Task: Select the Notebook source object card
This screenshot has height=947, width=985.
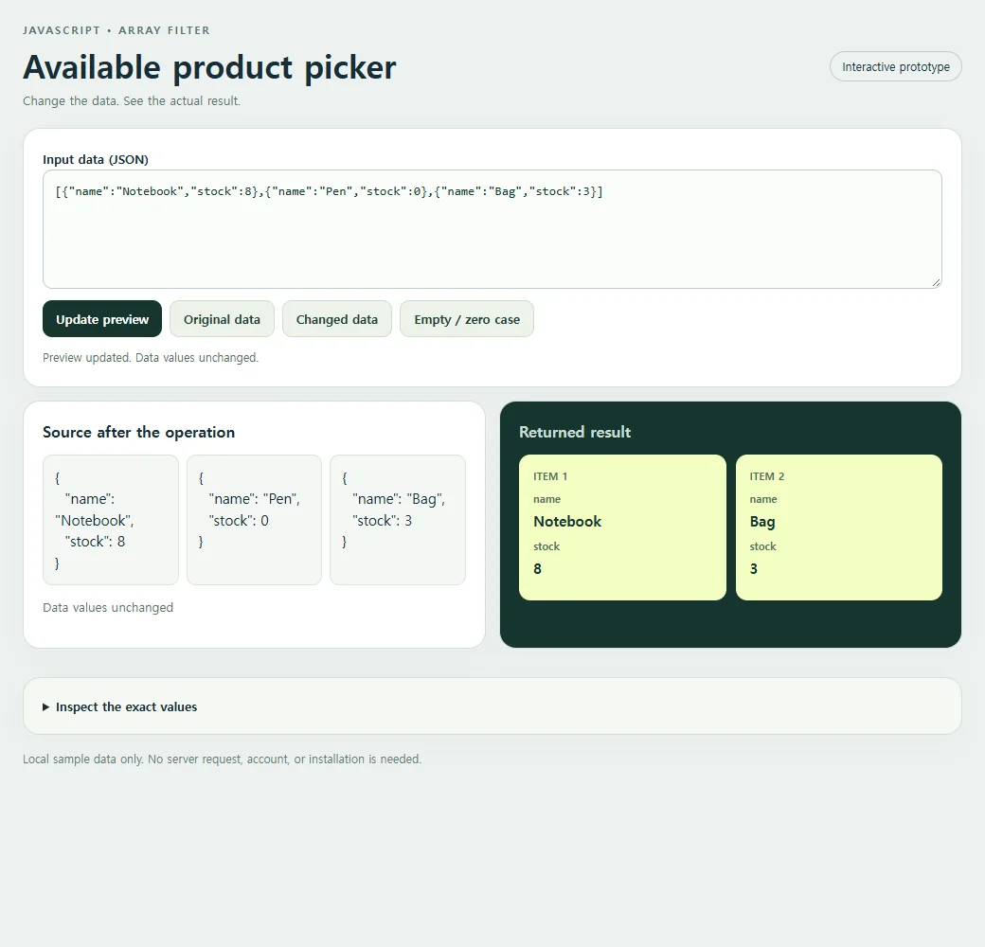Action: (111, 520)
